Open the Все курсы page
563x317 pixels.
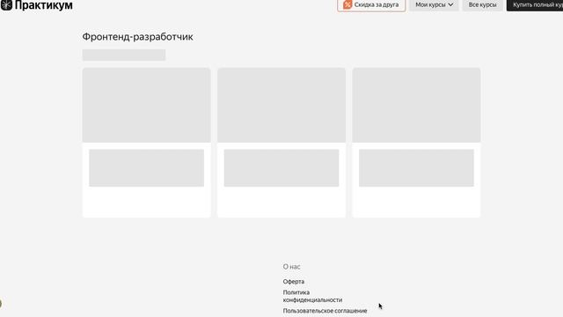(482, 5)
